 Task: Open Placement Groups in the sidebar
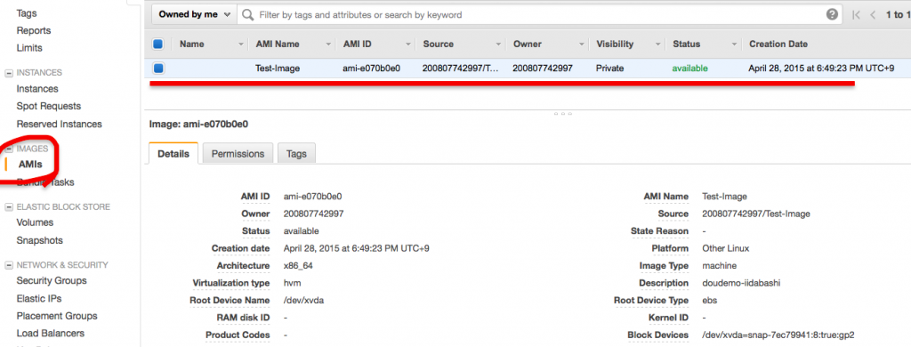57,316
